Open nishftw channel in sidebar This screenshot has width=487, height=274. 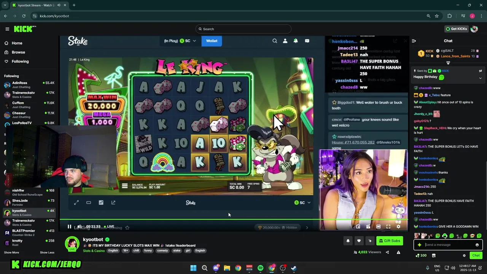29,192
